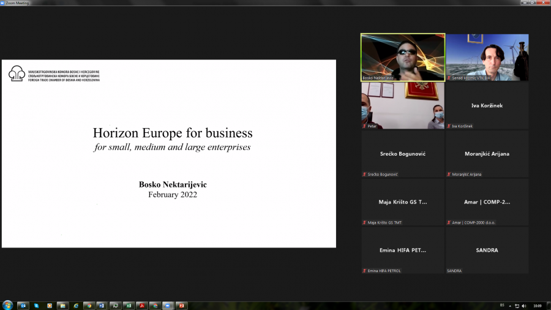This screenshot has width=551, height=310.
Task: Click presenter name 'Bosko Nektarijevic' on slide
Action: 173,184
